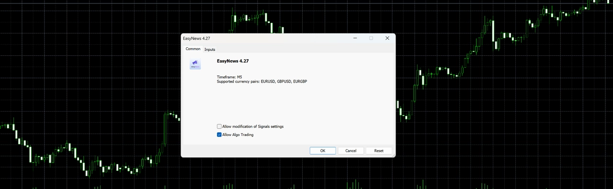The height and width of the screenshot is (189, 613).
Task: Click the Cancel button
Action: [351, 150]
